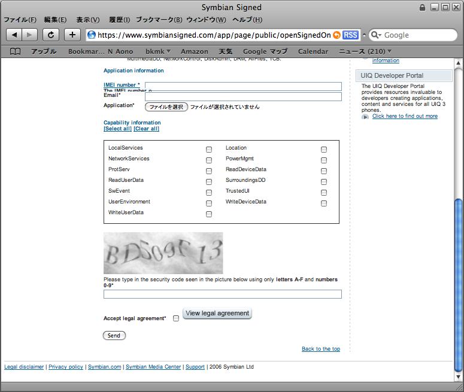This screenshot has height=392, width=464.
Task: Tick the LocalServices capability checkbox
Action: pos(209,150)
